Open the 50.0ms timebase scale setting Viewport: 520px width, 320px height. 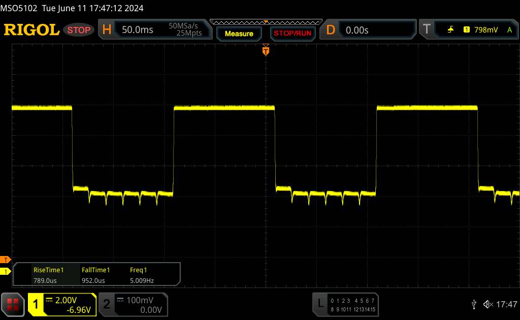(138, 30)
